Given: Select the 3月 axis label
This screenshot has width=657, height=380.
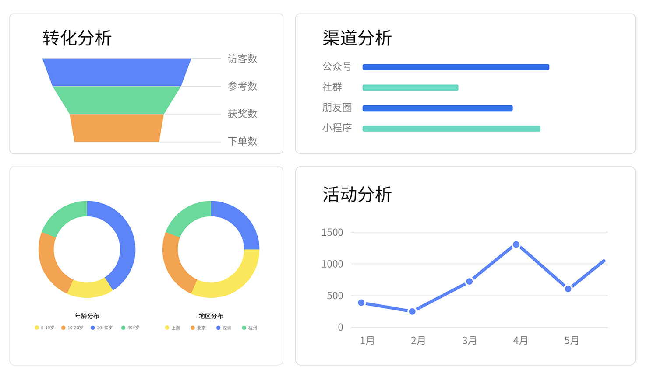Looking at the screenshot, I should tap(469, 341).
